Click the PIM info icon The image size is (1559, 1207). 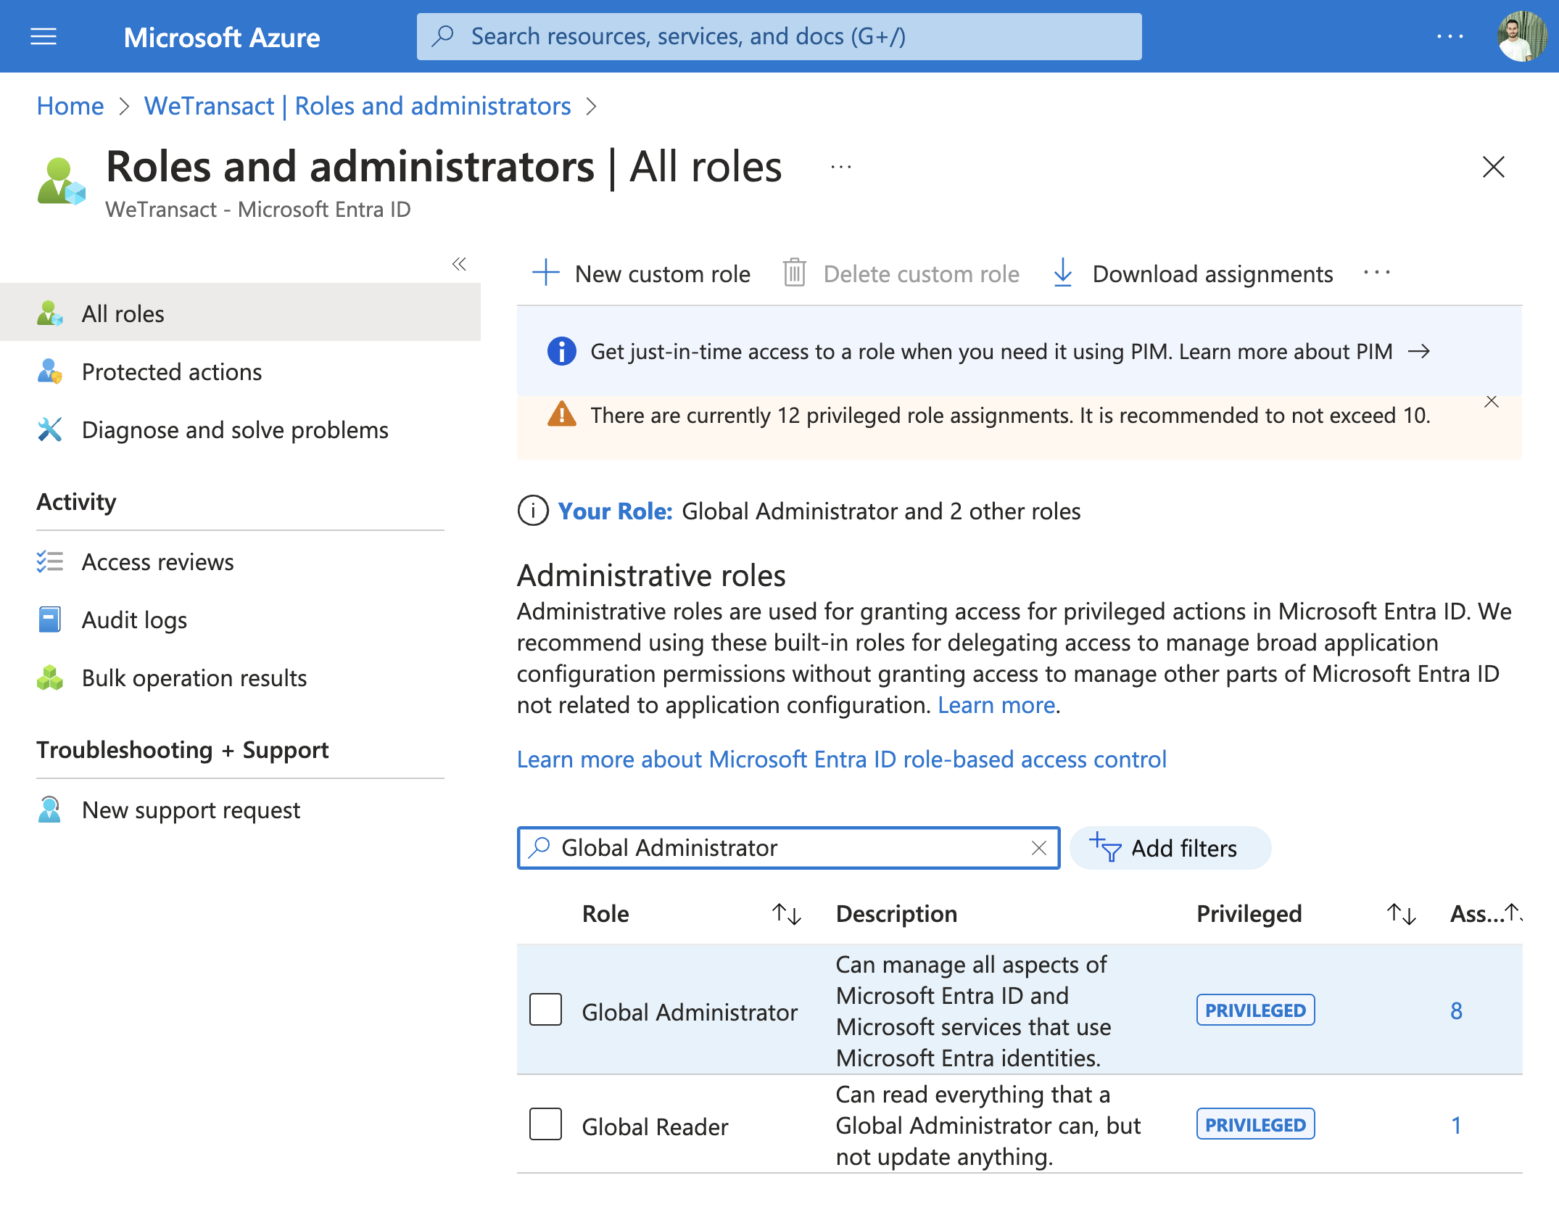[x=561, y=351]
